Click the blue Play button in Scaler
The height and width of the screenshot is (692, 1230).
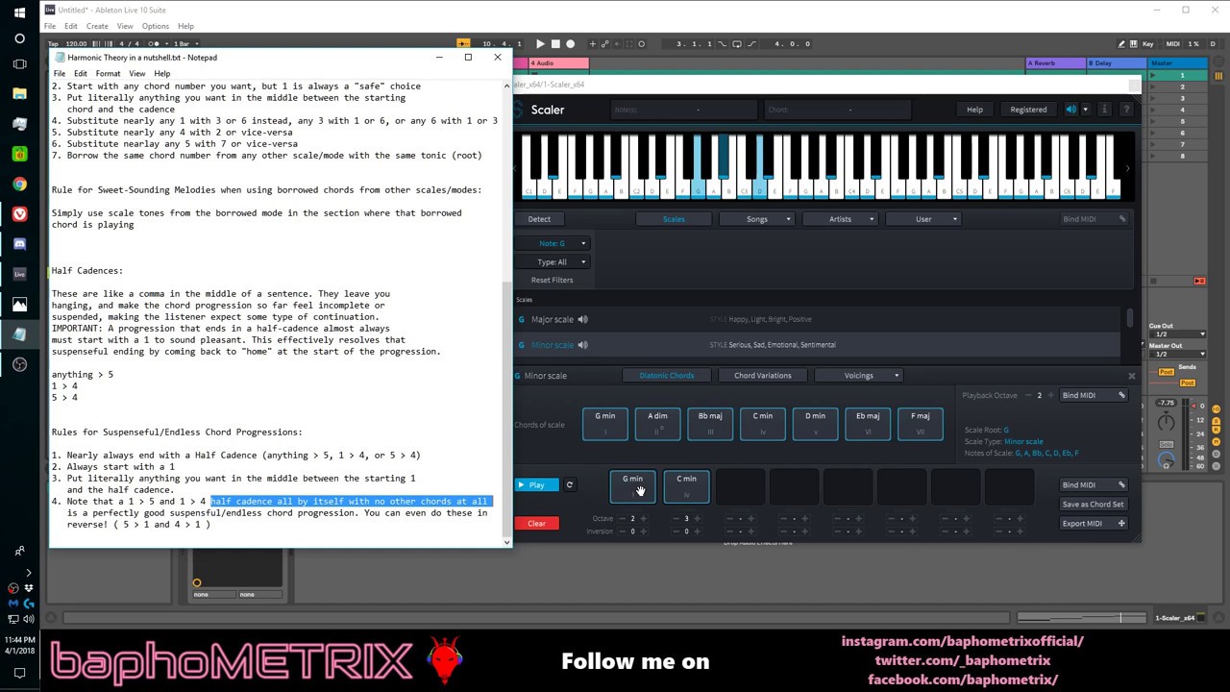point(536,485)
